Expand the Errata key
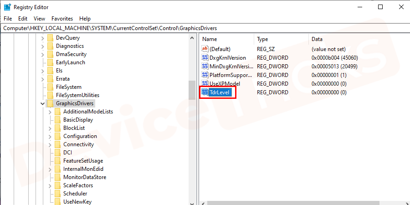Screen dimensions: 410x205 (43, 79)
